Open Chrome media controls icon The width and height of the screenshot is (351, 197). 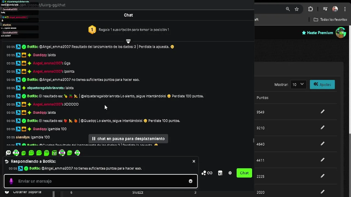tap(325, 9)
